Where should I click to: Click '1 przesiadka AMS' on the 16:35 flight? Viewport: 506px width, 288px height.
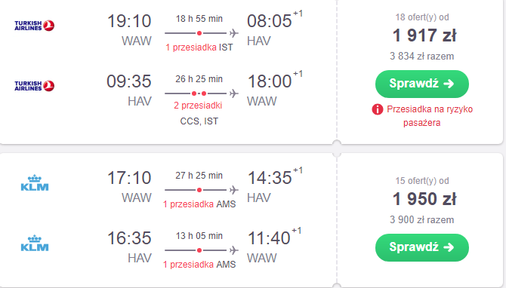pyautogui.click(x=199, y=265)
